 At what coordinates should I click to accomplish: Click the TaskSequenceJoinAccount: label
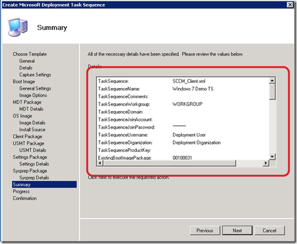[x=125, y=120]
